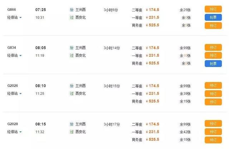The image size is (229, 149).
Task: Click the 过 pass-through icon for G2026
Action: coord(72,93)
